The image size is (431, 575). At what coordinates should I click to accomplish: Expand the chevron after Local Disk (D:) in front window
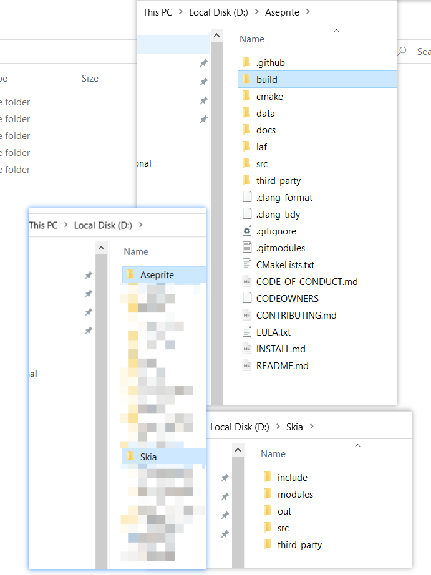[140, 225]
